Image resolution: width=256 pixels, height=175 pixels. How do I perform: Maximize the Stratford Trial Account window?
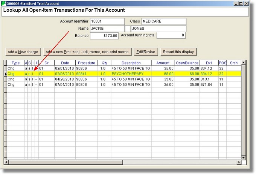coord(241,3)
